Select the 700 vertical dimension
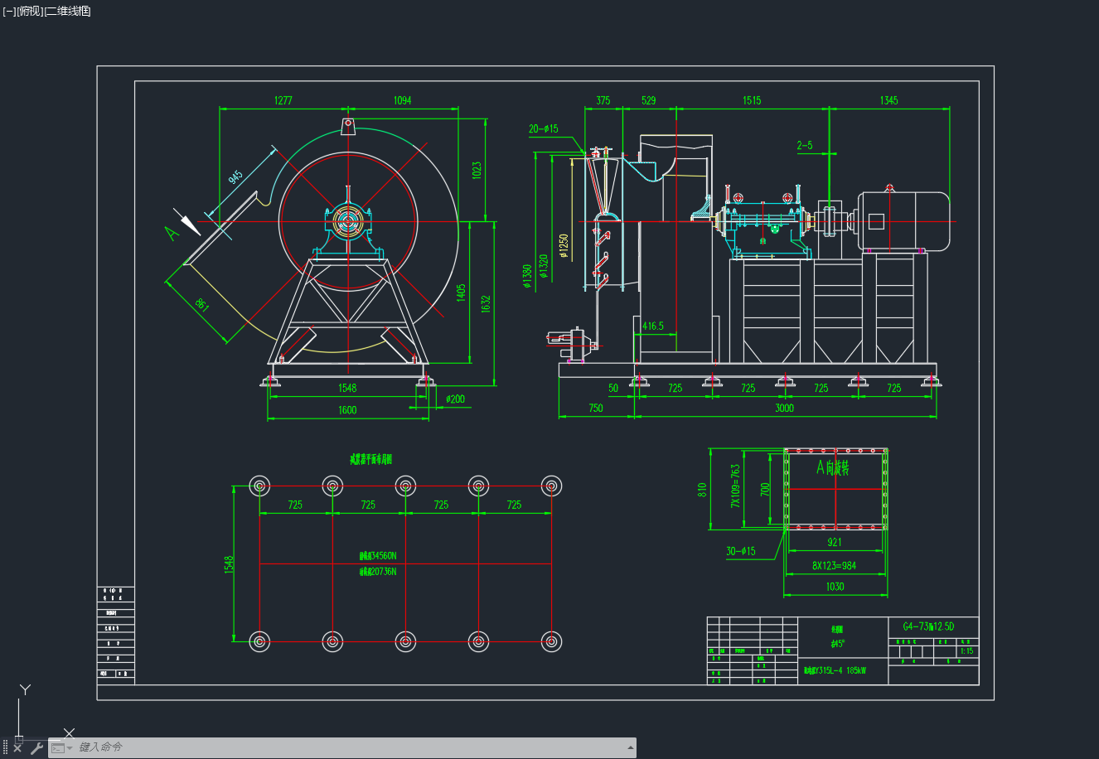This screenshot has width=1099, height=759. pyautogui.click(x=765, y=489)
